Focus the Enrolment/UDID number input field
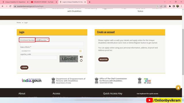Screen dimensions: 184x103 tap(52, 44)
